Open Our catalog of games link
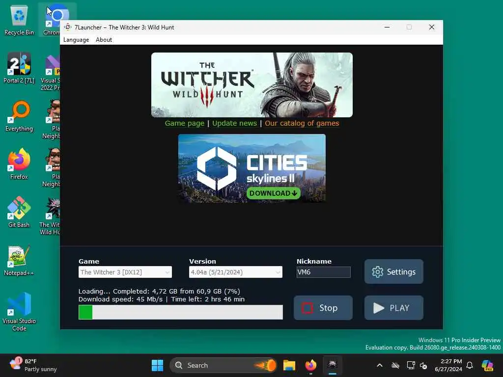This screenshot has height=377, width=503. click(x=302, y=123)
